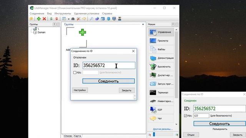246x138 pixels.
Task: Click the magnifier toolbar icon
Action: click(x=91, y=19)
